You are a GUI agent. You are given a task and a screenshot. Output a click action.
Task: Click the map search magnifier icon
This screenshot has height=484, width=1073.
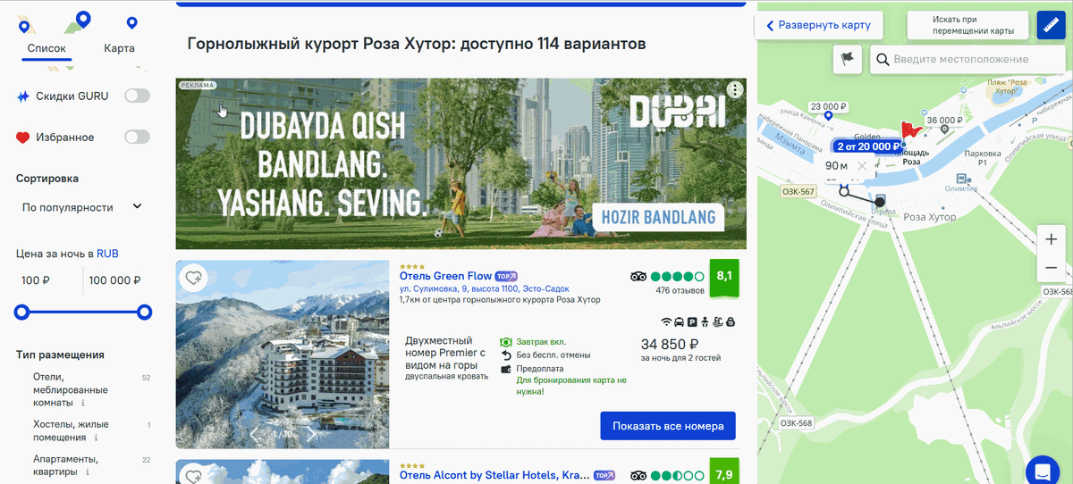click(883, 59)
